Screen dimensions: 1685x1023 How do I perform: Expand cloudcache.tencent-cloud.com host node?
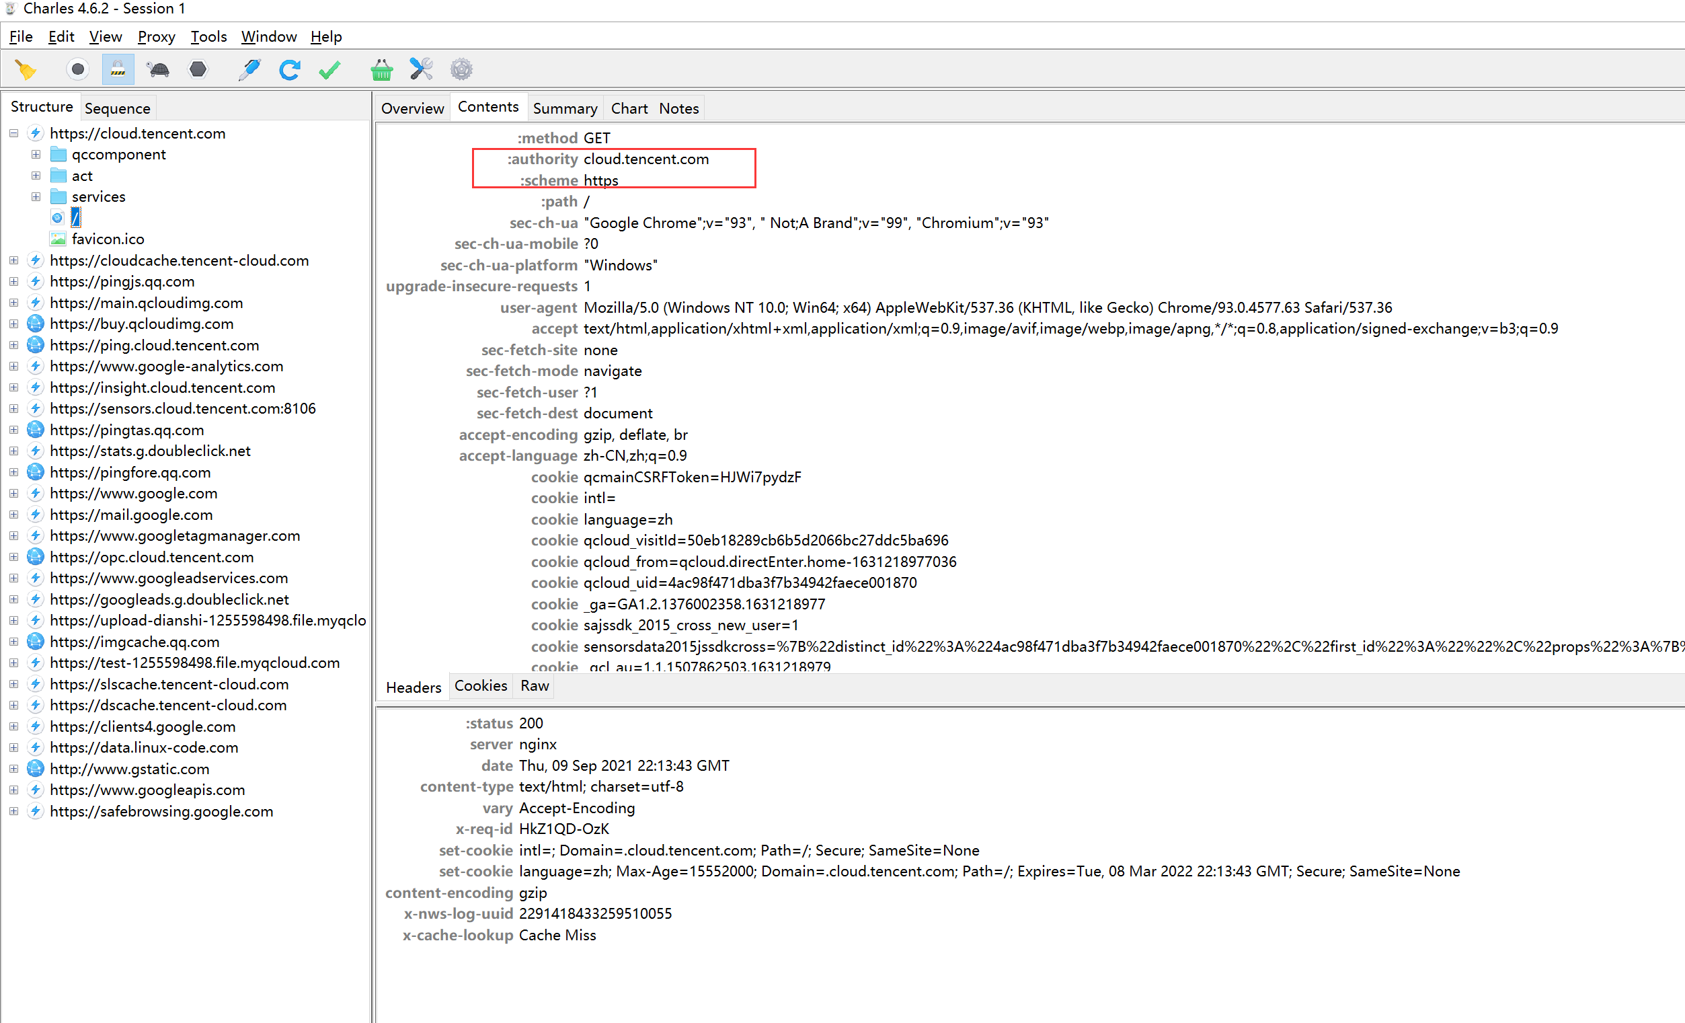(x=13, y=260)
